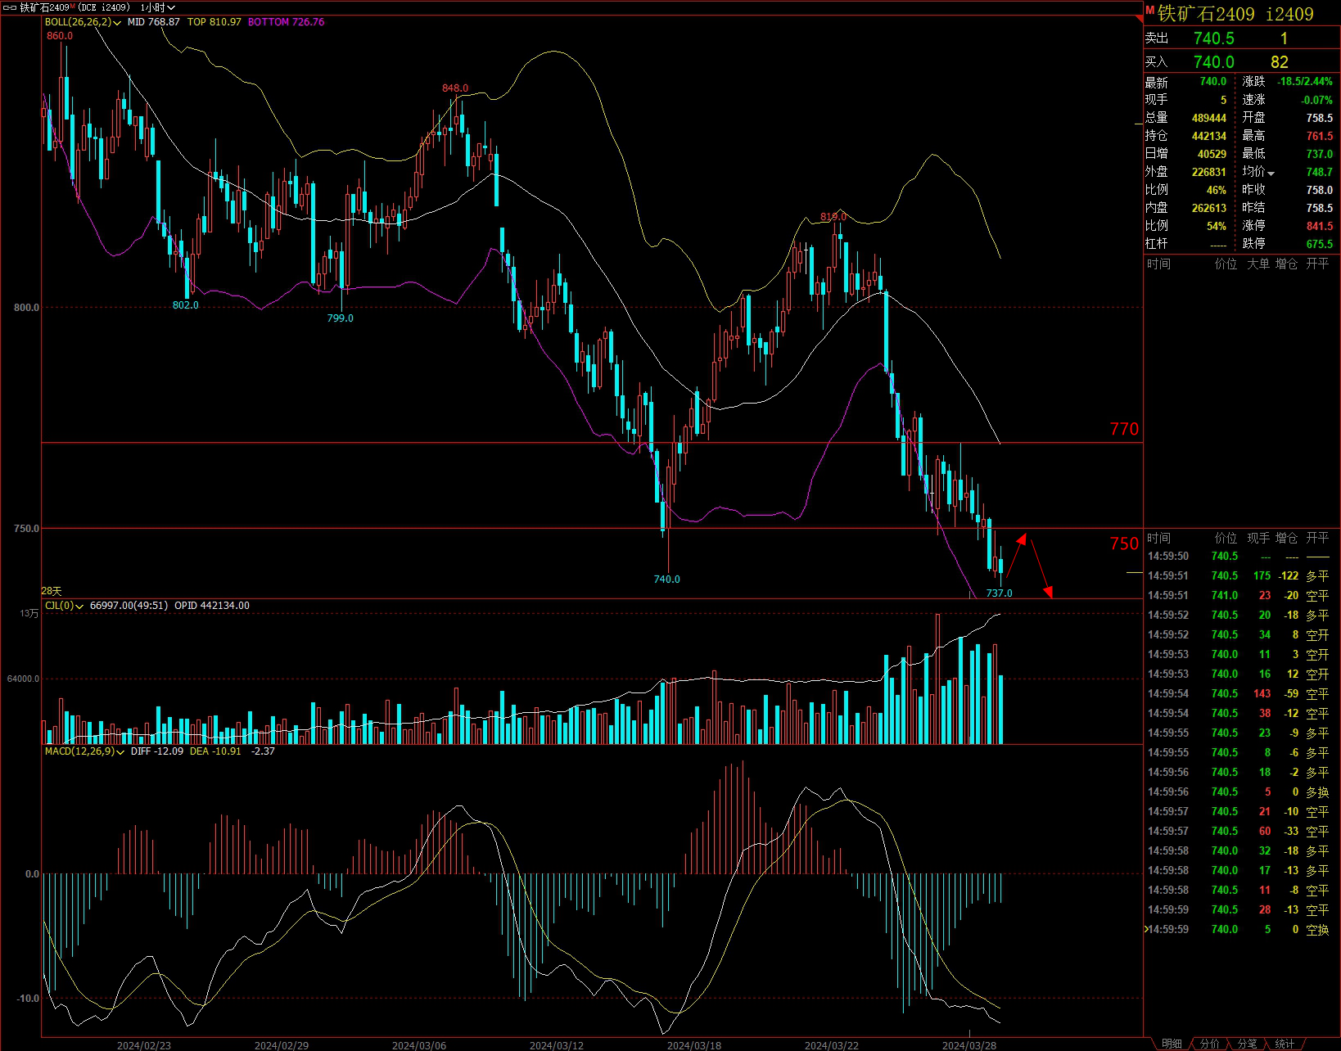Select the last tick row marked 空换

[x=1241, y=930]
